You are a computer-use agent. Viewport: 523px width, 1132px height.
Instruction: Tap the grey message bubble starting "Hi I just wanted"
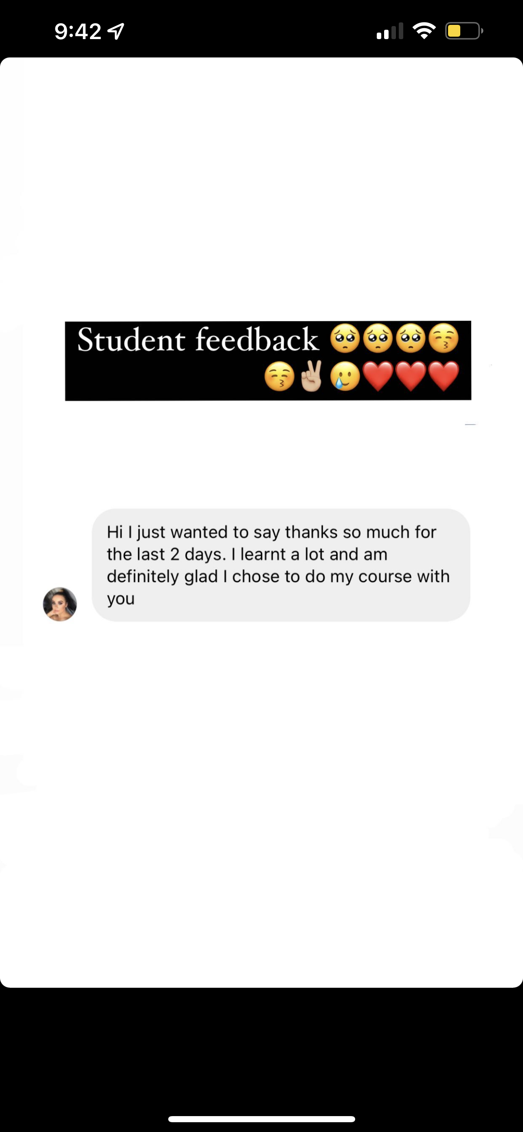tap(281, 565)
